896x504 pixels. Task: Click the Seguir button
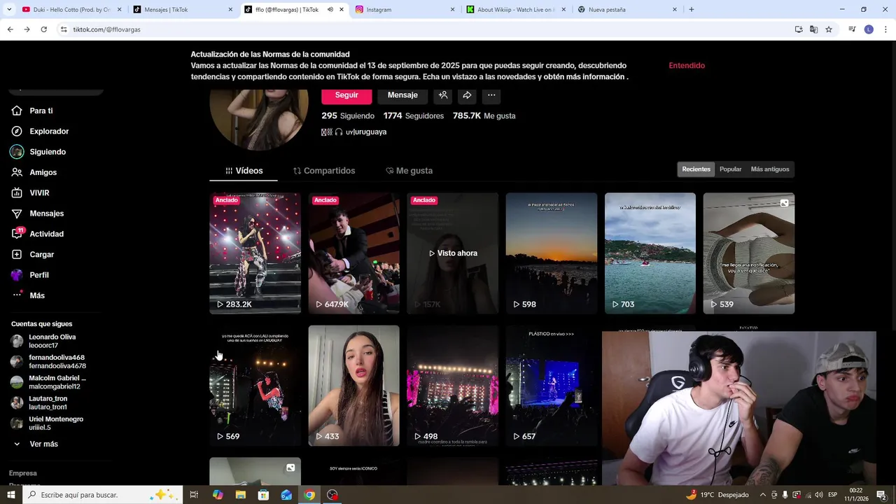(x=346, y=95)
